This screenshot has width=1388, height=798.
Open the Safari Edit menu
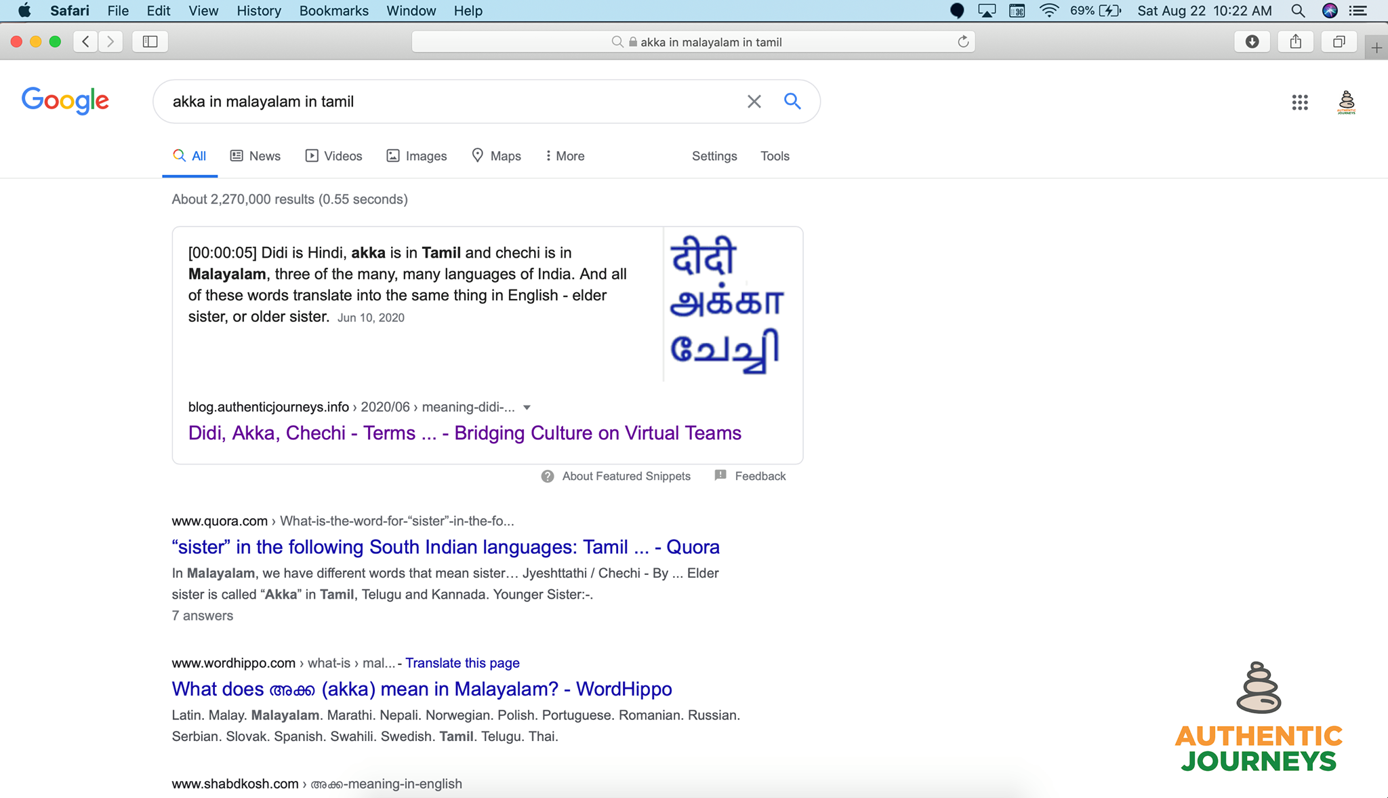coord(159,11)
